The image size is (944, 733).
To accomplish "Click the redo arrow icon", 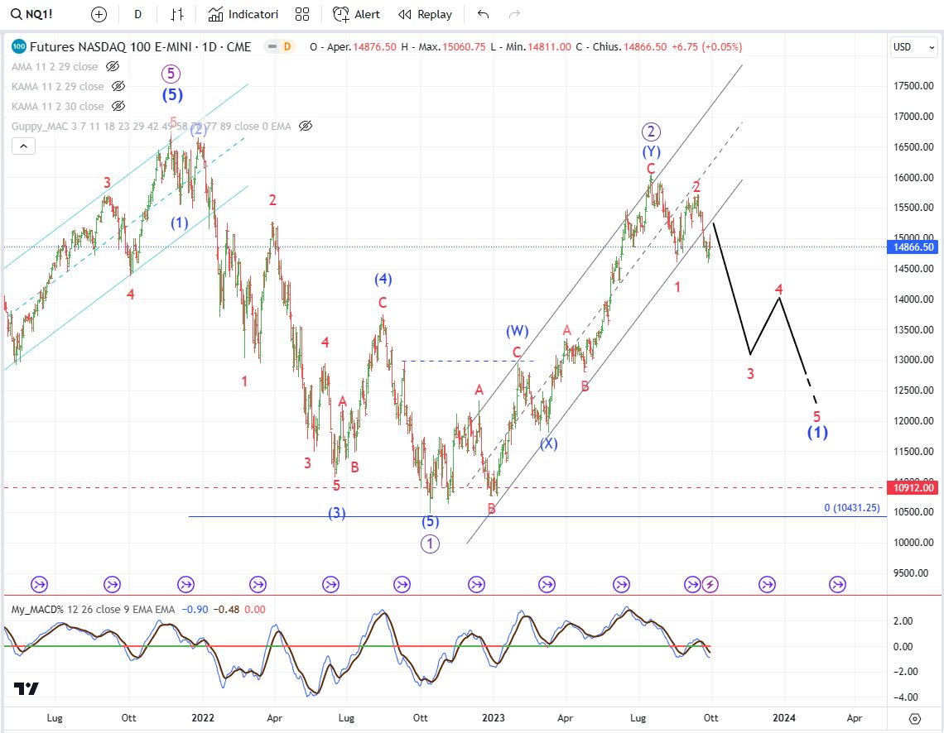I will point(514,14).
